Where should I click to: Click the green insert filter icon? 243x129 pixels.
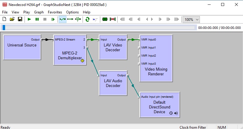[105, 19]
